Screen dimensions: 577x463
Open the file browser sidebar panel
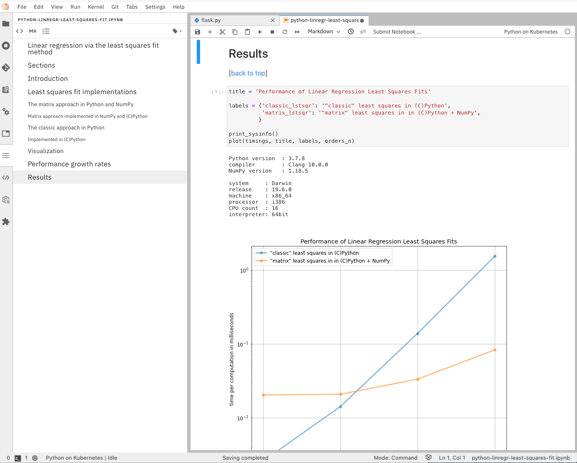[6, 24]
